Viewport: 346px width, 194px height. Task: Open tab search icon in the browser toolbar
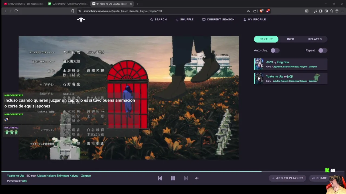pyautogui.click(x=307, y=11)
